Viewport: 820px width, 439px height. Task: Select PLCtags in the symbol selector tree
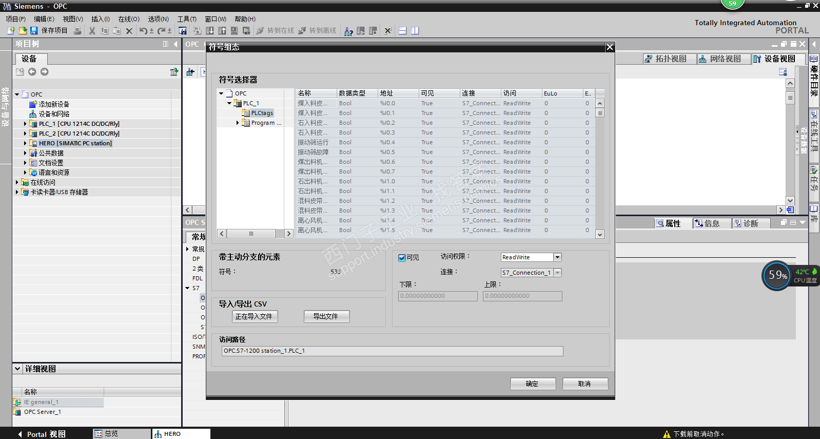[262, 113]
